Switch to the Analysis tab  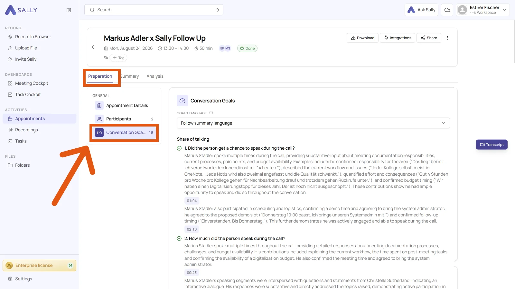[155, 76]
